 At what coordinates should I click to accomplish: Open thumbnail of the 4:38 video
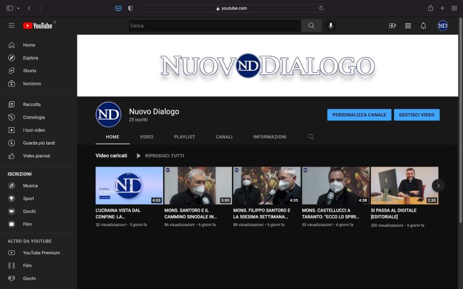336,186
